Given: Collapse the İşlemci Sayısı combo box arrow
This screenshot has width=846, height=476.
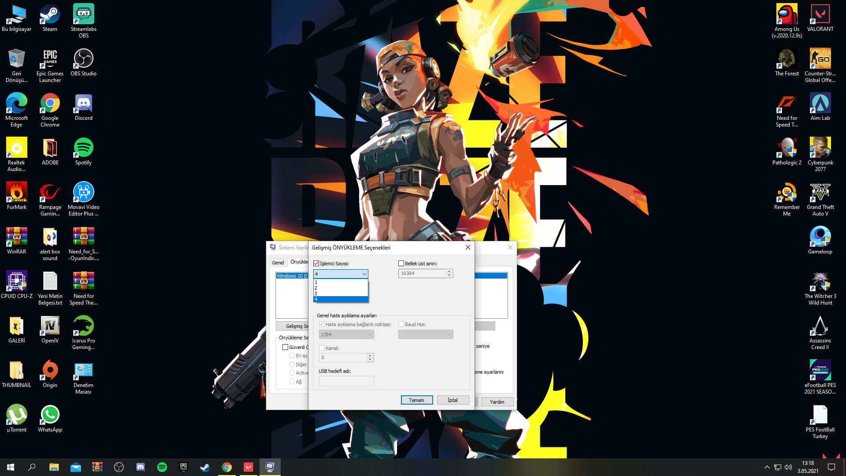Looking at the screenshot, I should [x=364, y=274].
